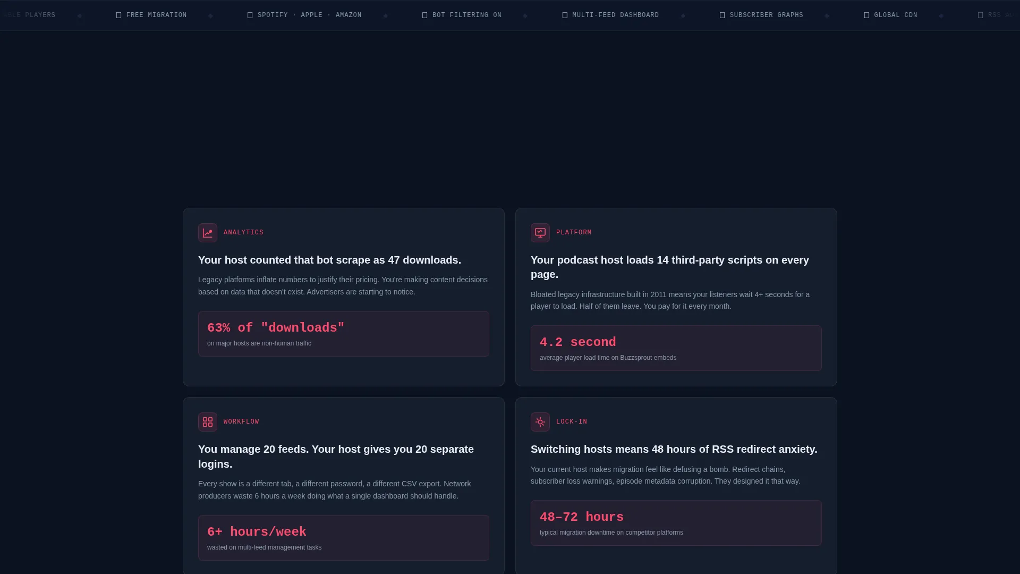Click "wasted on multi-feed management tasks" caption
This screenshot has width=1020, height=574.
265,547
